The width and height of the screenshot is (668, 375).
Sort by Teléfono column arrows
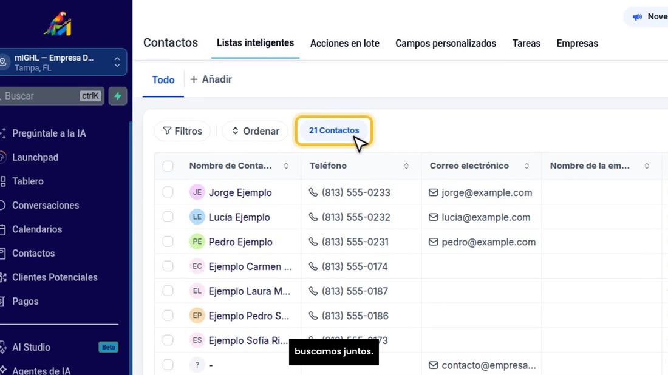pyautogui.click(x=406, y=166)
